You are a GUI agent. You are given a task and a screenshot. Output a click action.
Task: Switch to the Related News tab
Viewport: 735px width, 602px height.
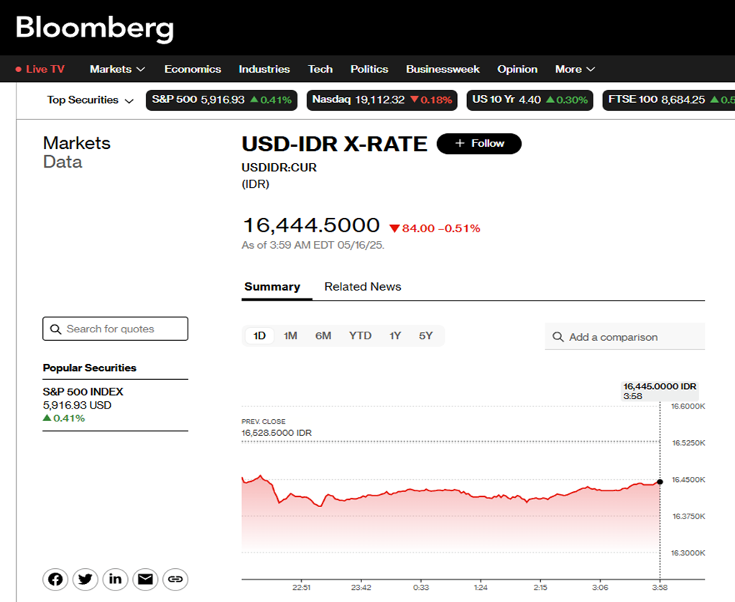pos(362,286)
